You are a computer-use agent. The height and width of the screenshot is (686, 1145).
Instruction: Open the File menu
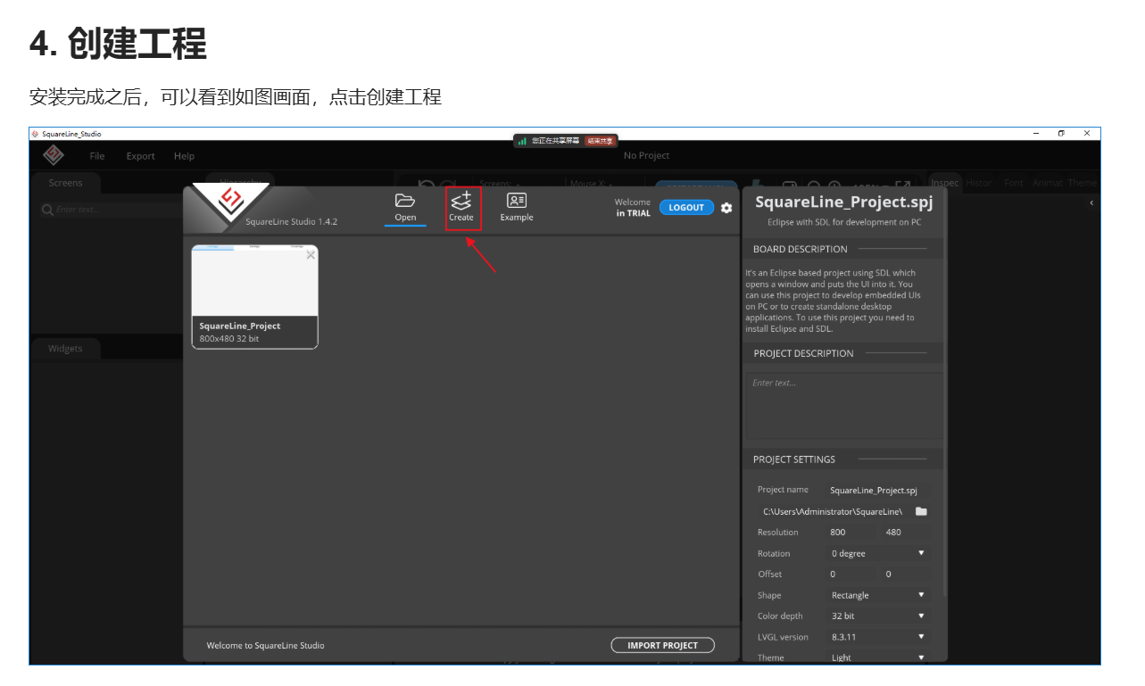[x=97, y=156]
